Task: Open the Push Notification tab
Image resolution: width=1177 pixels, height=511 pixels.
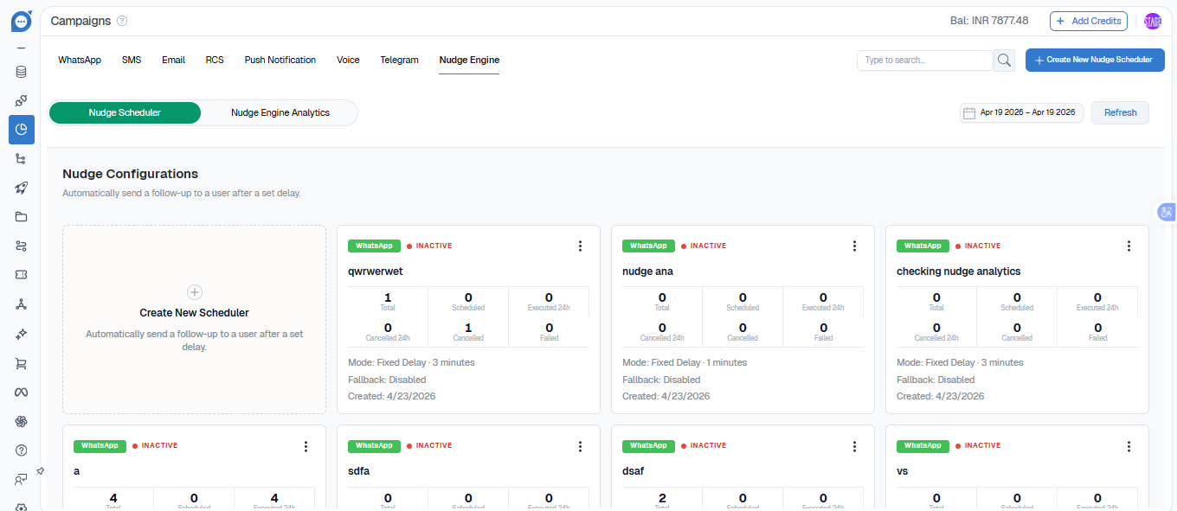Action: coord(280,60)
